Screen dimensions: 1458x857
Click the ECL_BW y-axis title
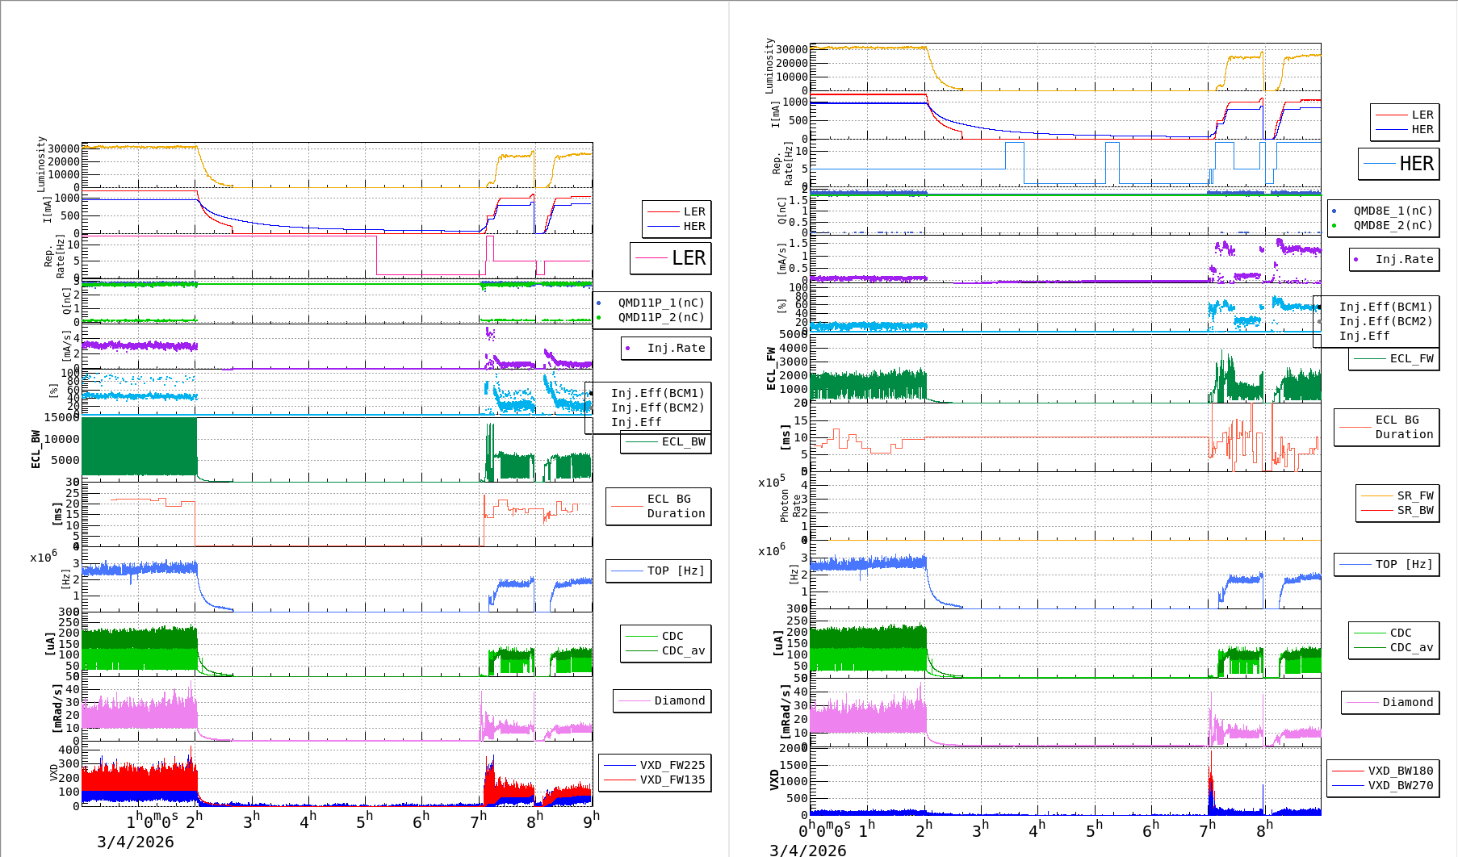pos(36,449)
